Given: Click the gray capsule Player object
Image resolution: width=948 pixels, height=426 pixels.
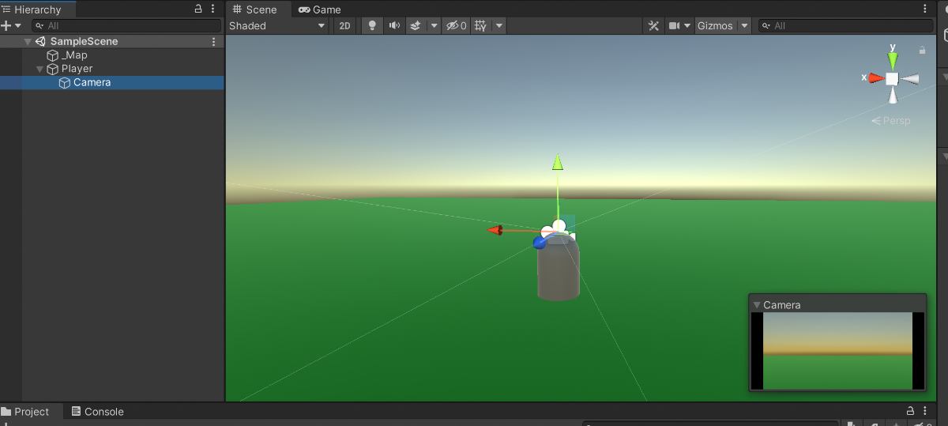Looking at the screenshot, I should point(559,269).
